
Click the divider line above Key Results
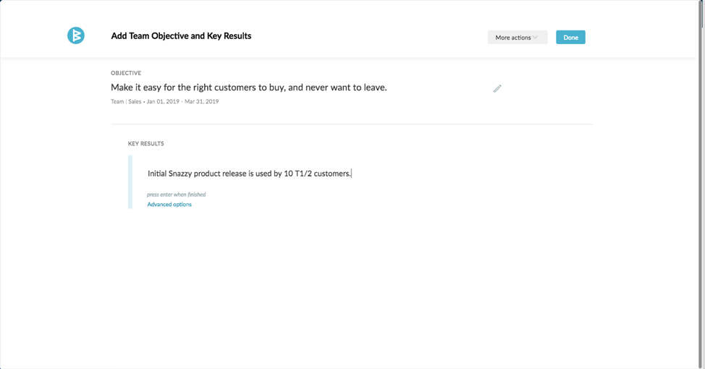point(352,124)
